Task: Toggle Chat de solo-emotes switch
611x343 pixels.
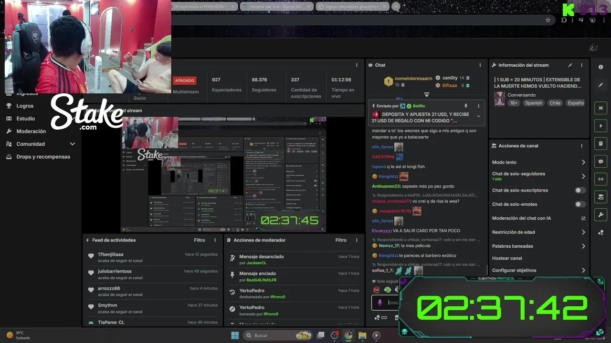Action: coord(580,204)
